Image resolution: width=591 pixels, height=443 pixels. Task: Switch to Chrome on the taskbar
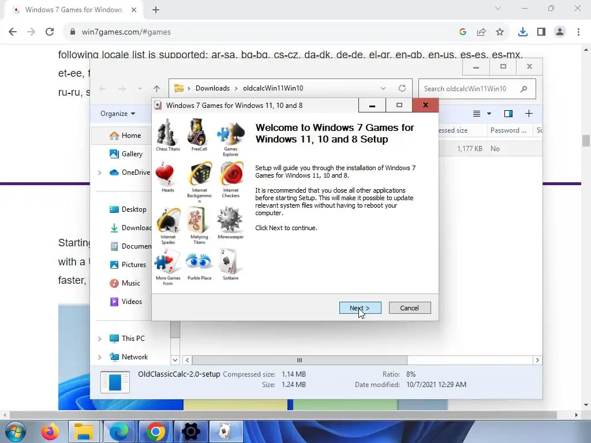point(155,431)
